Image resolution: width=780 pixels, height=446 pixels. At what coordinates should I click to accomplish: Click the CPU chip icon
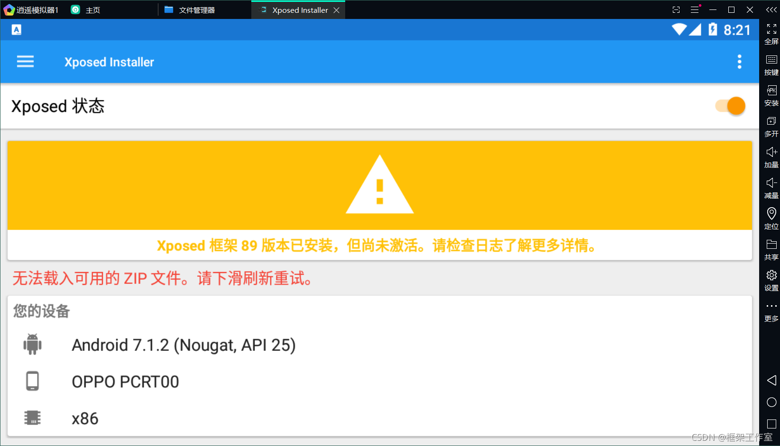pos(32,418)
